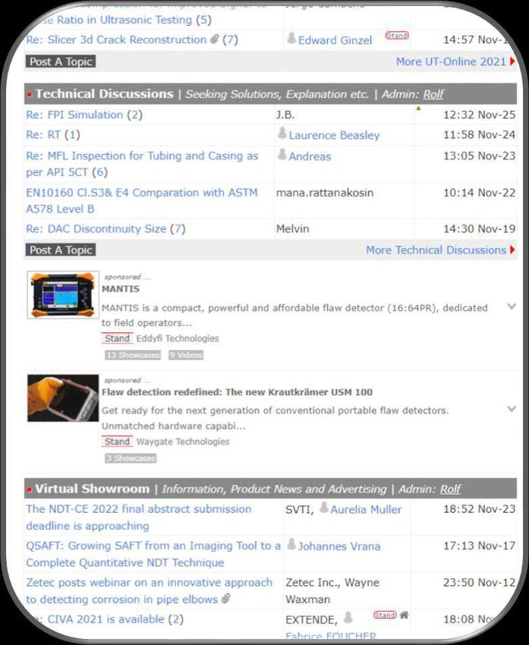Click the 'mana.rattanakosin' author name
Image resolution: width=529 pixels, height=645 pixels.
(x=325, y=193)
